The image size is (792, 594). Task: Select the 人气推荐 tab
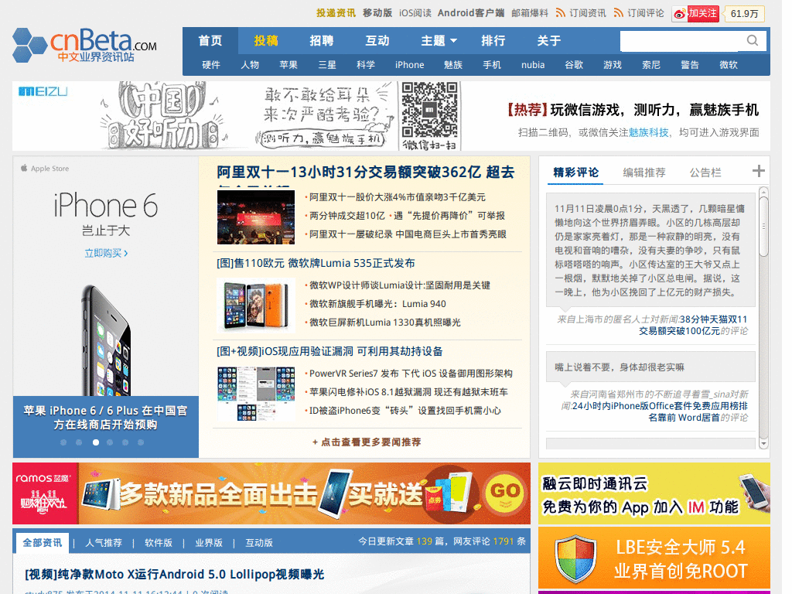[x=104, y=542]
